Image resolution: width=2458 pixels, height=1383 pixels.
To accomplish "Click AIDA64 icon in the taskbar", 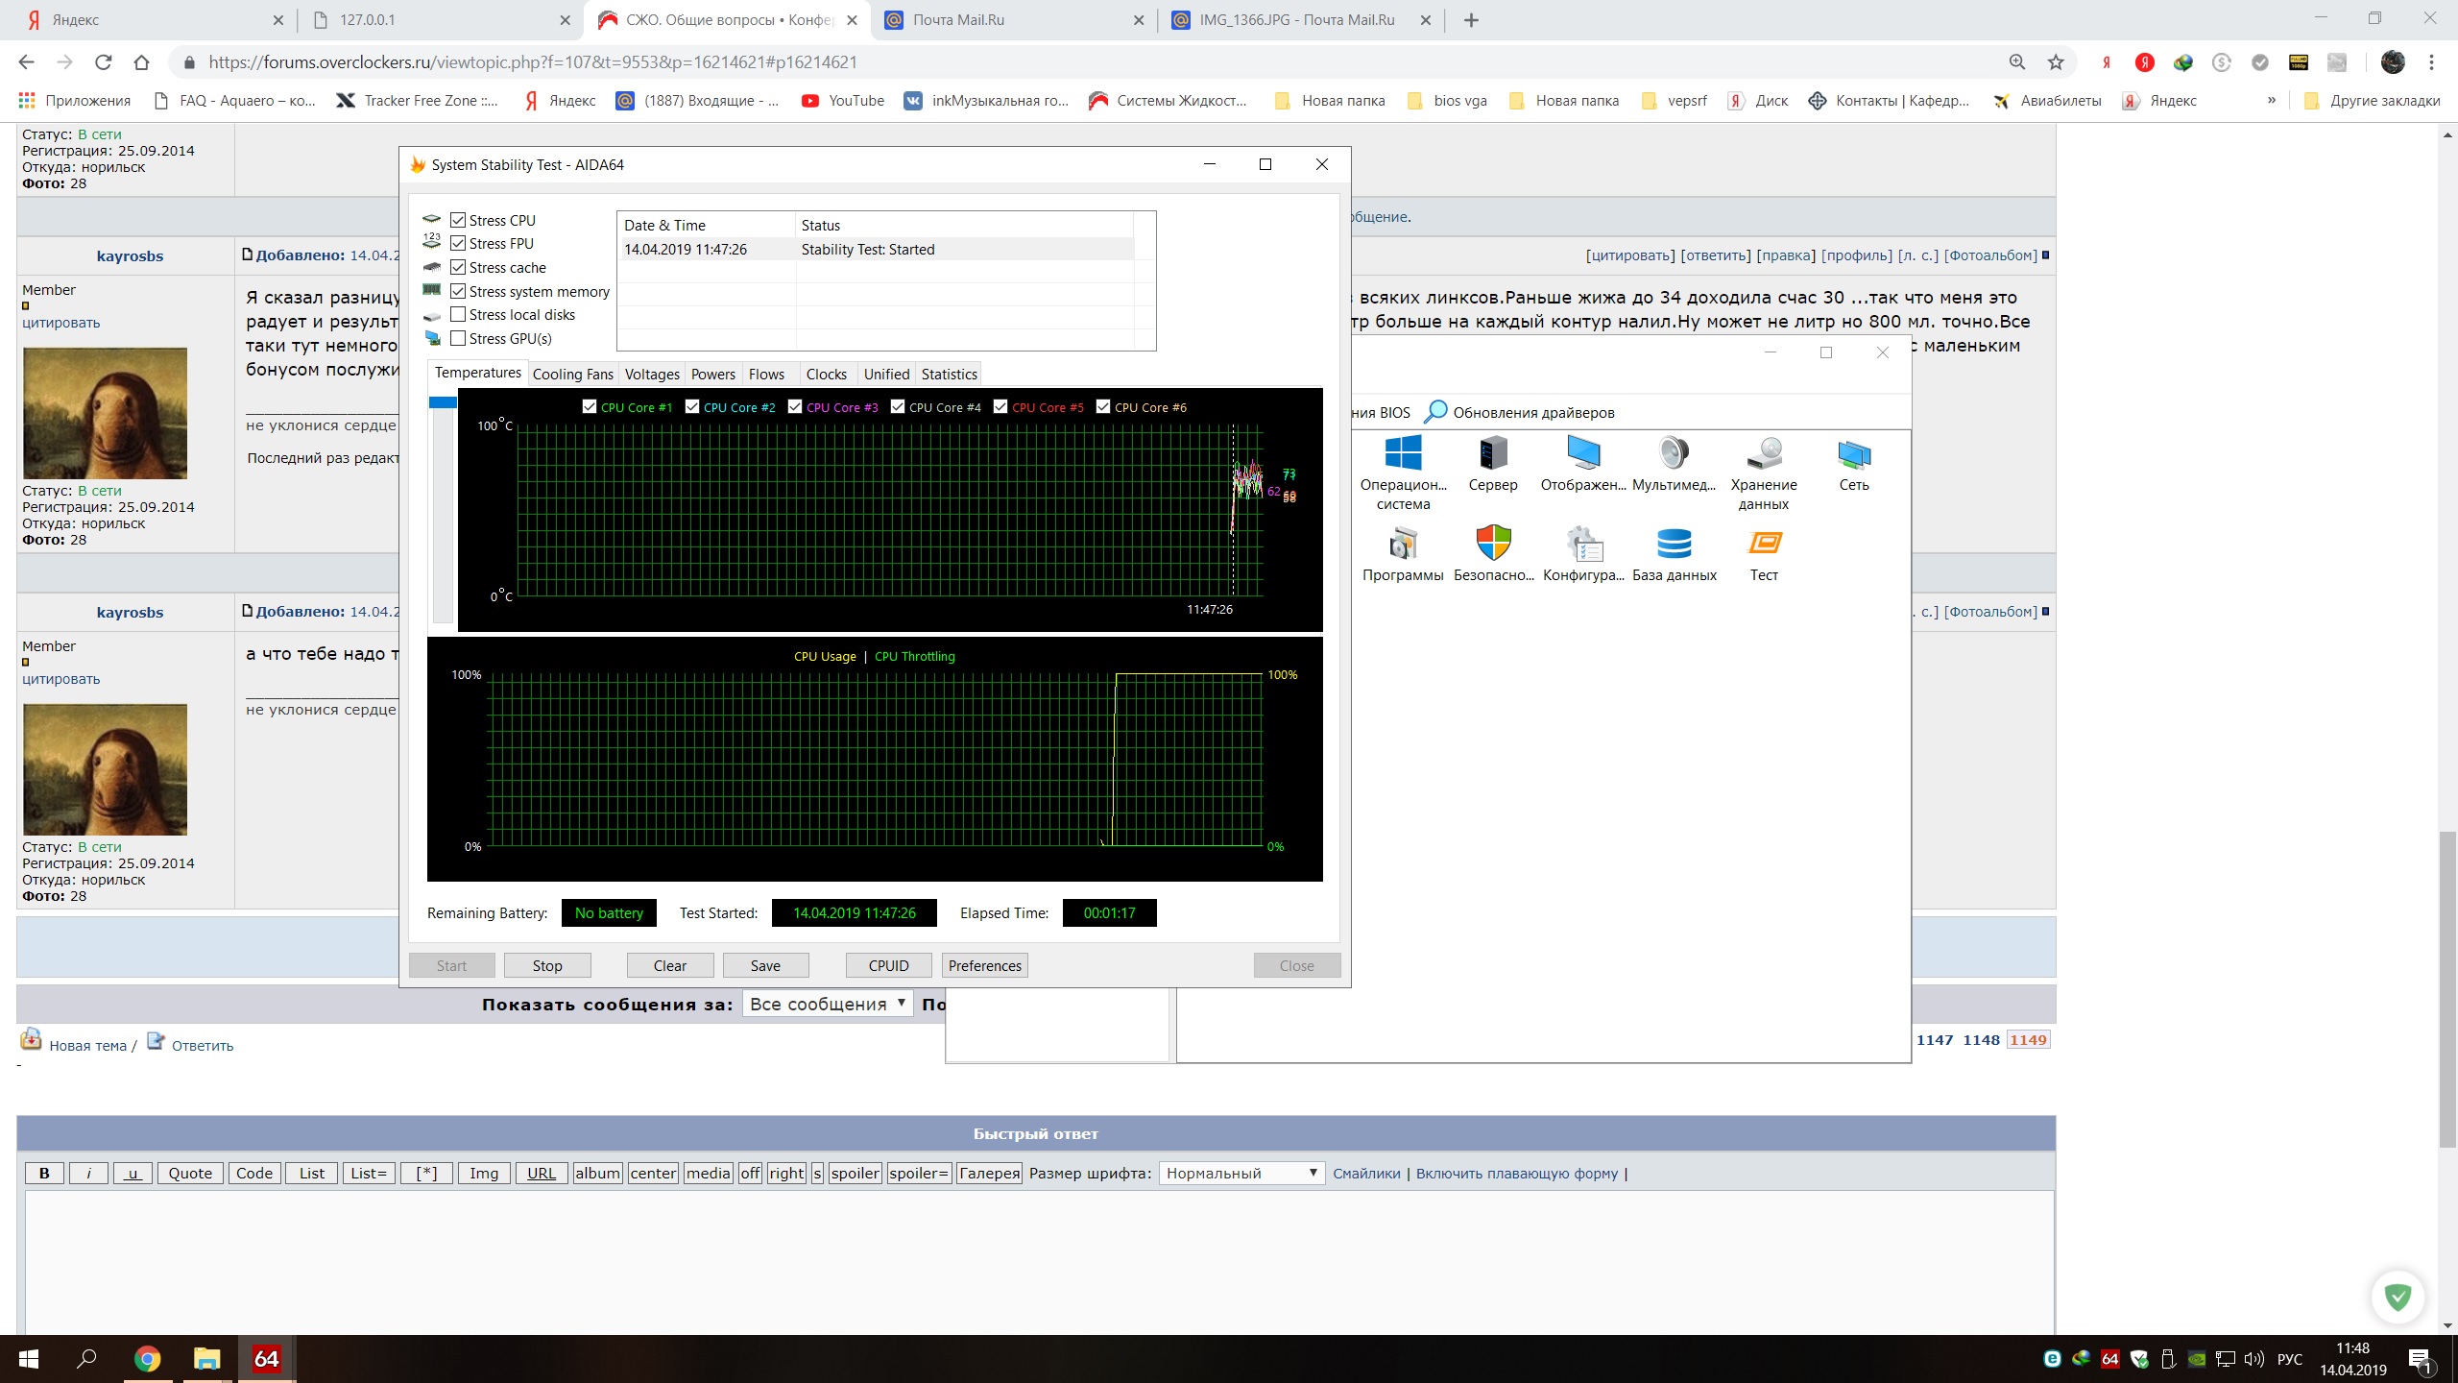I will click(x=266, y=1358).
